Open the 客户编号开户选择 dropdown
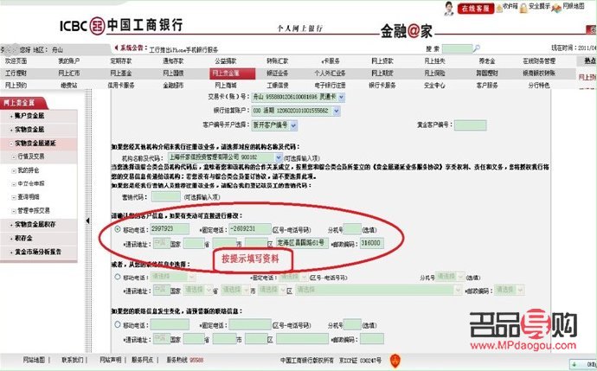 tap(293, 125)
